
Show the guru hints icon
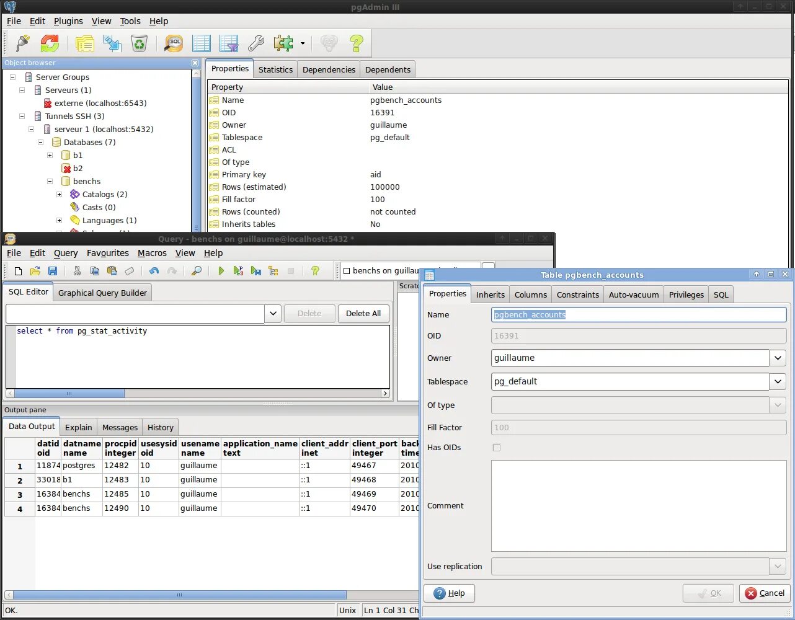coord(329,43)
